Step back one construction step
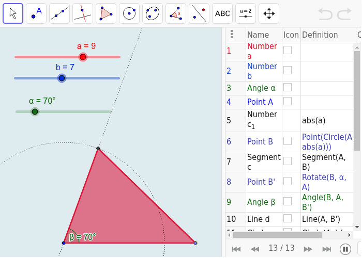This screenshot has width=362, height=258. point(255,249)
